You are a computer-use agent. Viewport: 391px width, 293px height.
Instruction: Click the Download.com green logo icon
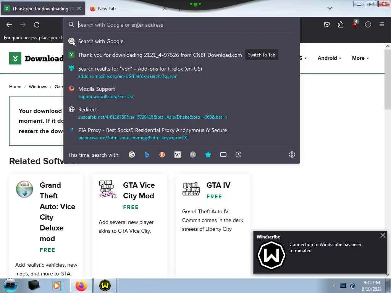15,58
